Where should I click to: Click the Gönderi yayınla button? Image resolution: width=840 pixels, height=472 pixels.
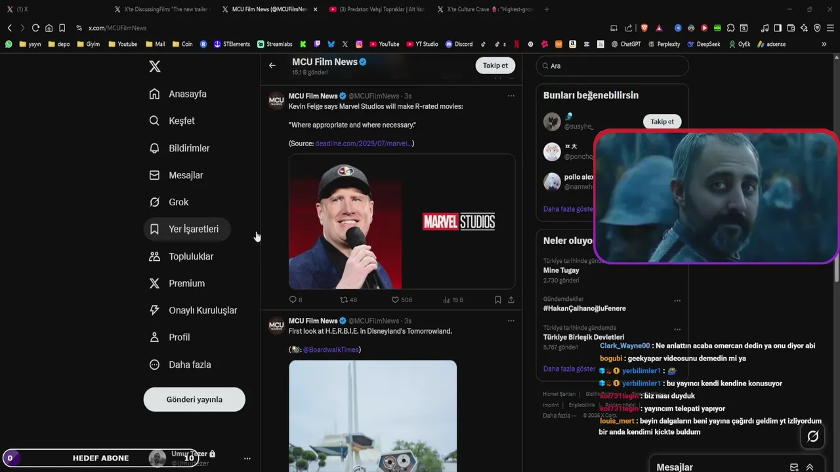pyautogui.click(x=194, y=399)
